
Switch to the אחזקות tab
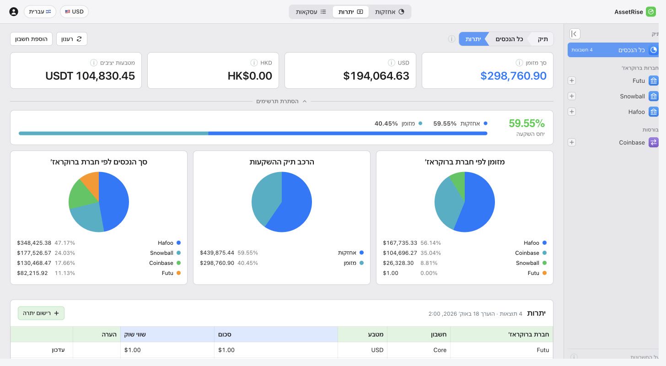(390, 12)
